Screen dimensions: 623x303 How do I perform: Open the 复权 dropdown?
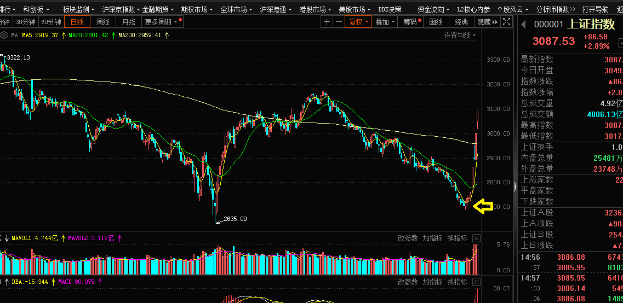tap(359, 22)
